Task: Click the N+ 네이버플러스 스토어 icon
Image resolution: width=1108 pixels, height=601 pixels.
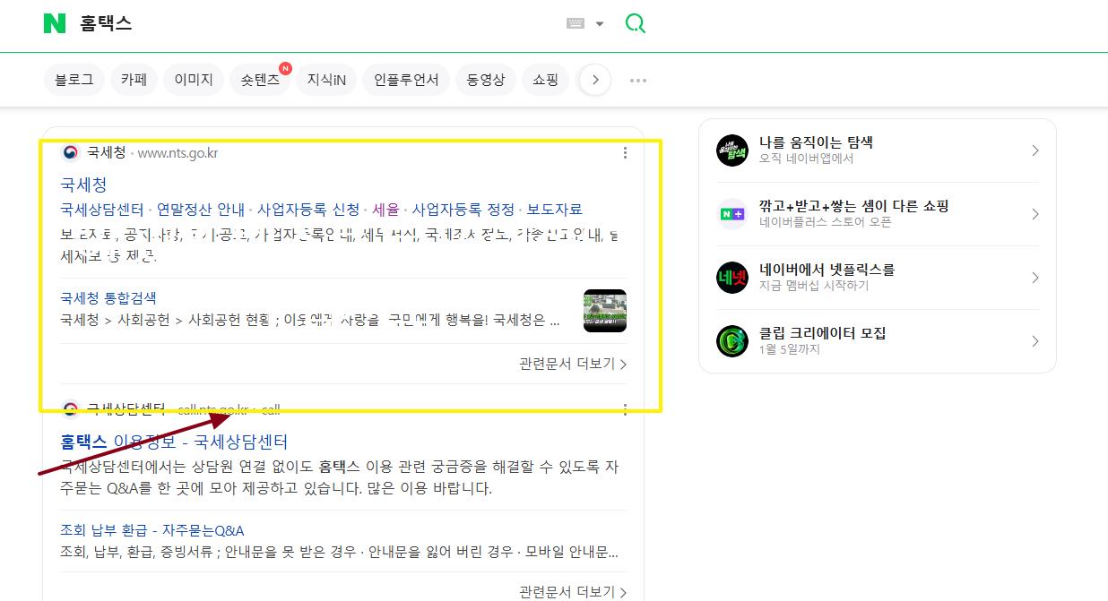Action: click(732, 214)
